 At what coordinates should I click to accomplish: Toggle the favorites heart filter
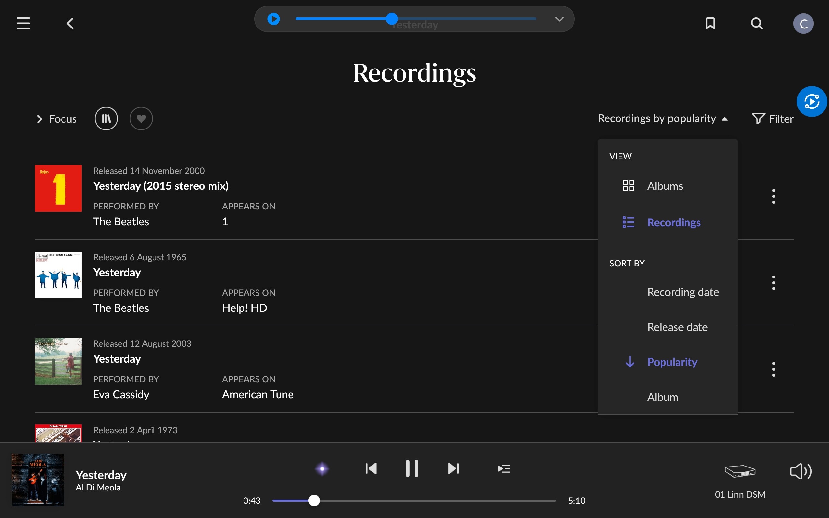(x=141, y=118)
